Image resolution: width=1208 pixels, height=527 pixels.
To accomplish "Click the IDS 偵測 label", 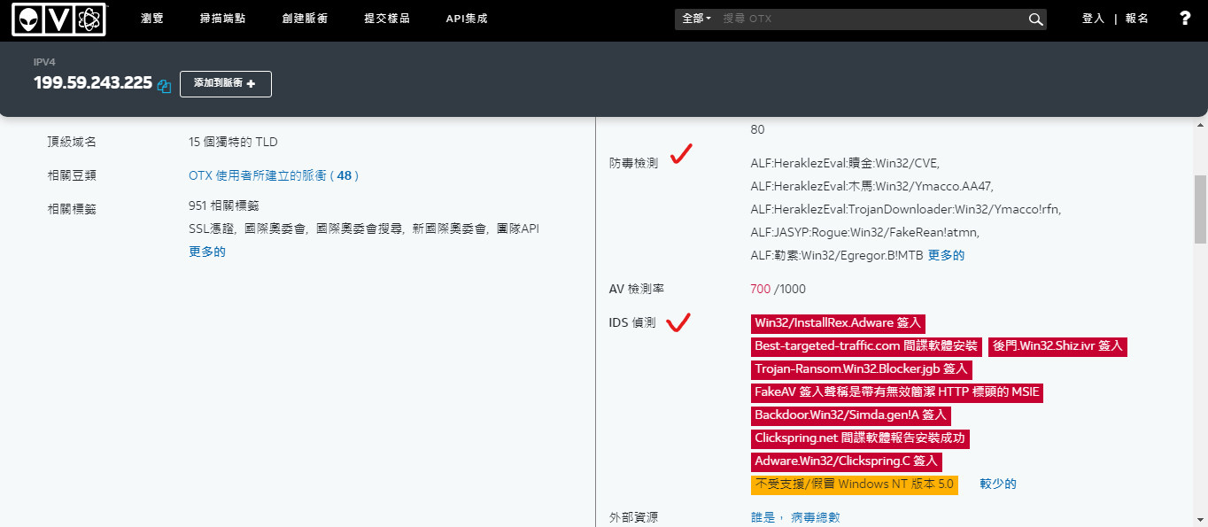I will (x=632, y=323).
